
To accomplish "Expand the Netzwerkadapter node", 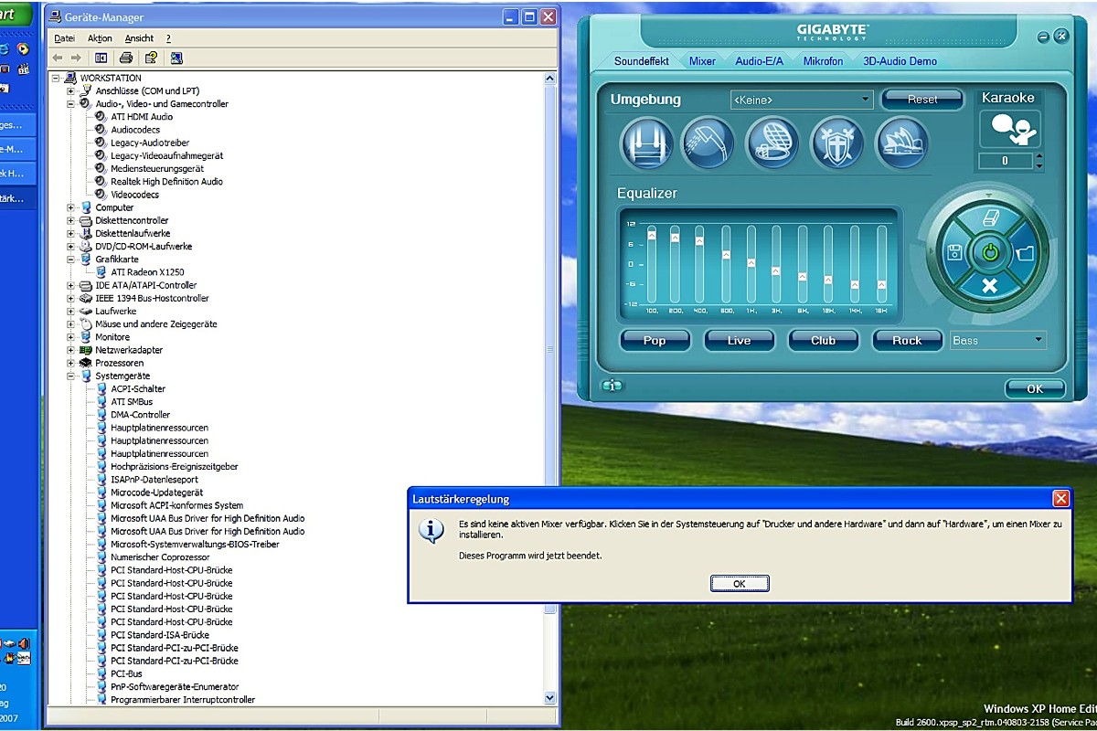I will [70, 350].
